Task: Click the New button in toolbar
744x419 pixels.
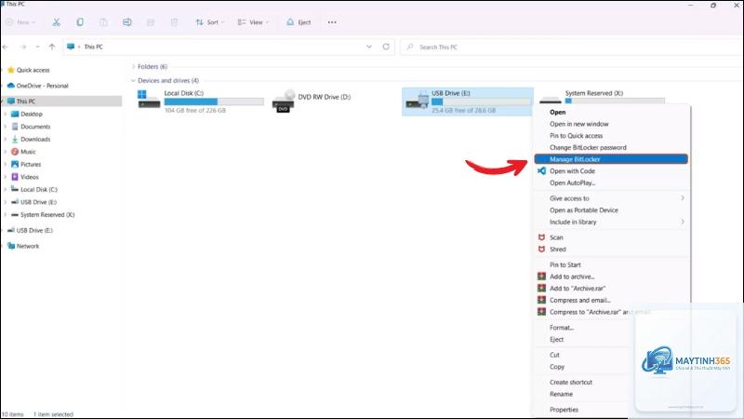Action: pyautogui.click(x=20, y=22)
